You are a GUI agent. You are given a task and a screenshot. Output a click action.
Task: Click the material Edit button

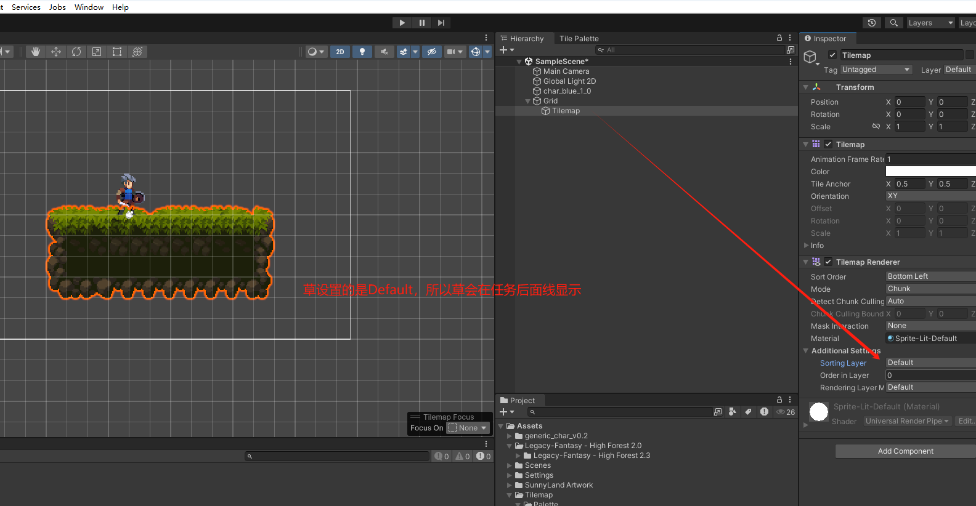pos(966,421)
